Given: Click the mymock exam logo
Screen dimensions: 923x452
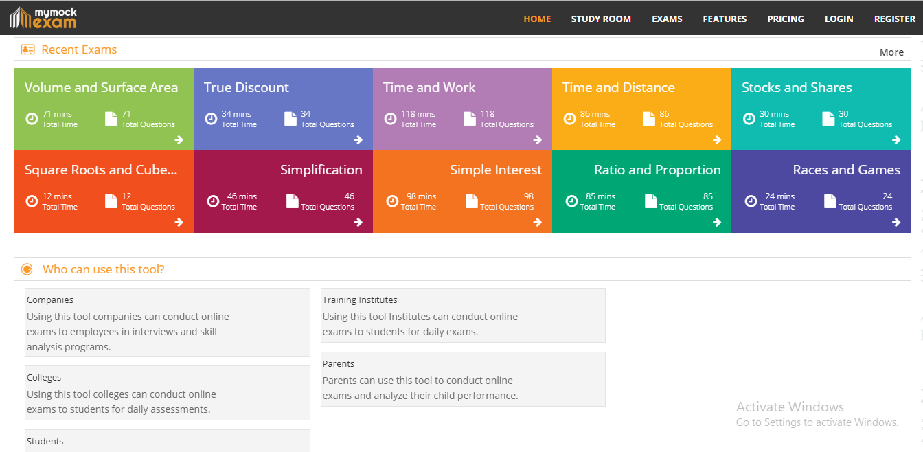Looking at the screenshot, I should (43, 18).
